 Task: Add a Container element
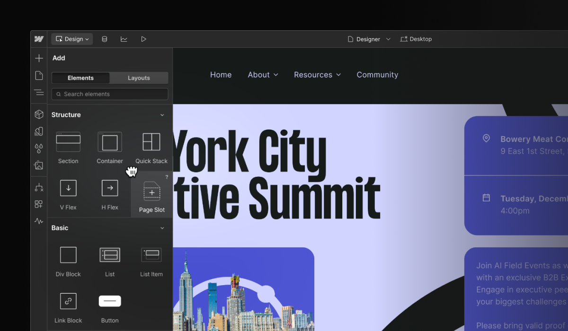110,148
